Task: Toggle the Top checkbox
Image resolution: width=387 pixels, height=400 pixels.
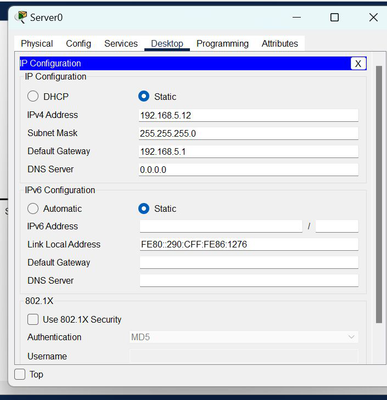Action: coord(20,374)
